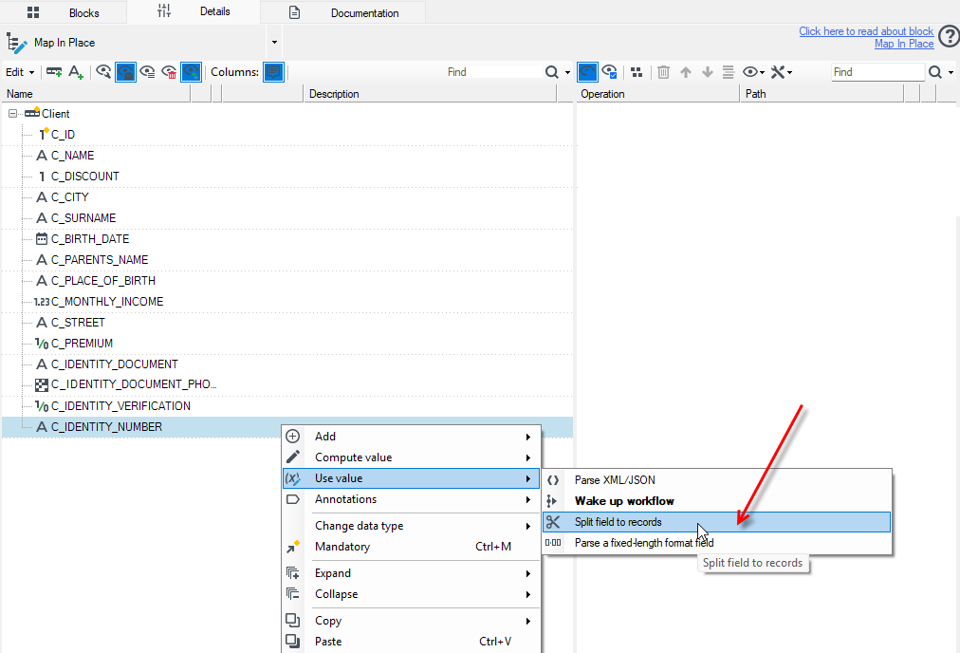
Task: Click the move up arrow icon
Action: click(686, 72)
